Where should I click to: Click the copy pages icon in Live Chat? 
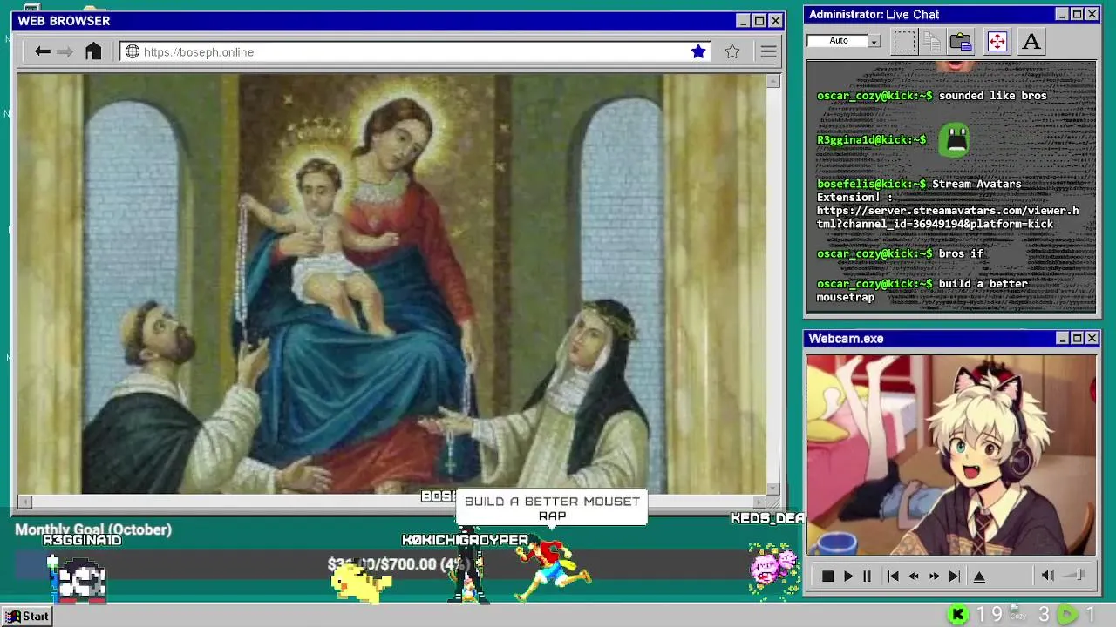click(x=932, y=41)
